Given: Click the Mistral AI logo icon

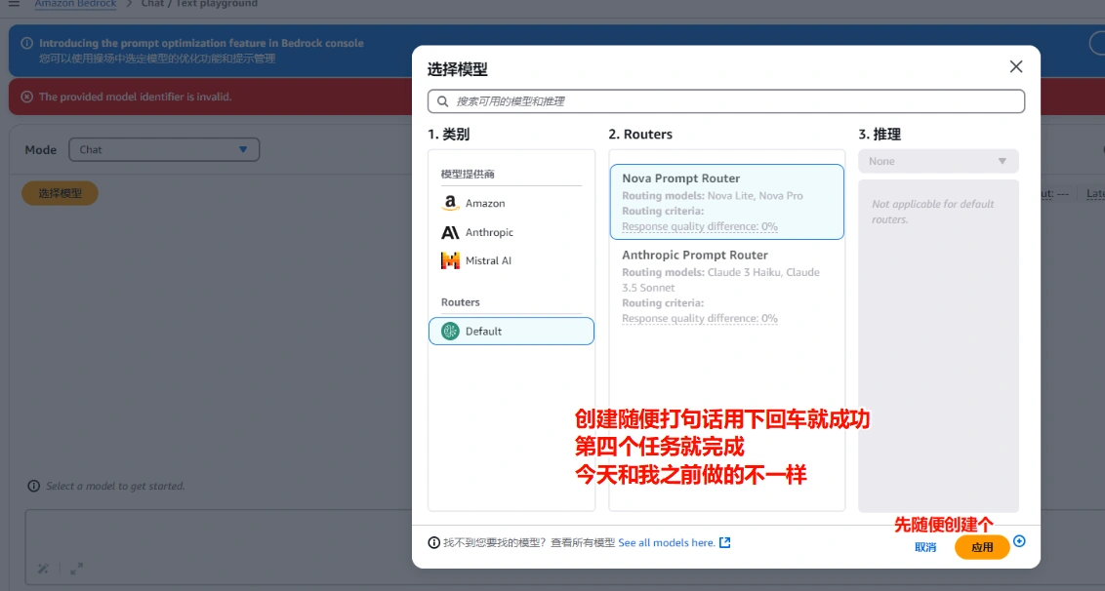Looking at the screenshot, I should click(450, 260).
